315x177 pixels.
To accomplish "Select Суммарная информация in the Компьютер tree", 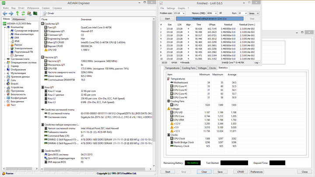I will point(26,31).
